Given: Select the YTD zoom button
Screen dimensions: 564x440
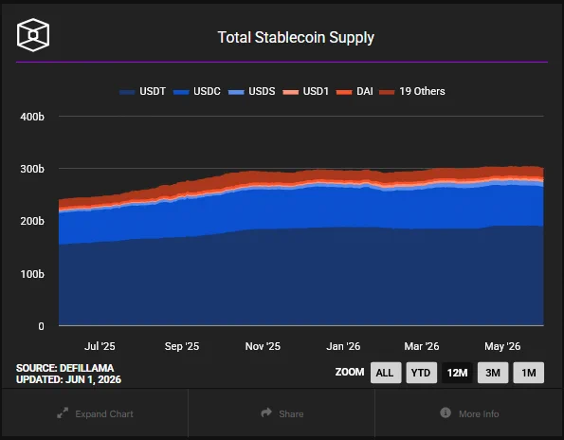Looking at the screenshot, I should tap(421, 373).
